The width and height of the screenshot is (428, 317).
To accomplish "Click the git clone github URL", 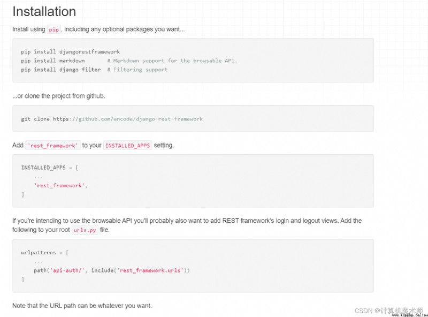I will (128, 119).
